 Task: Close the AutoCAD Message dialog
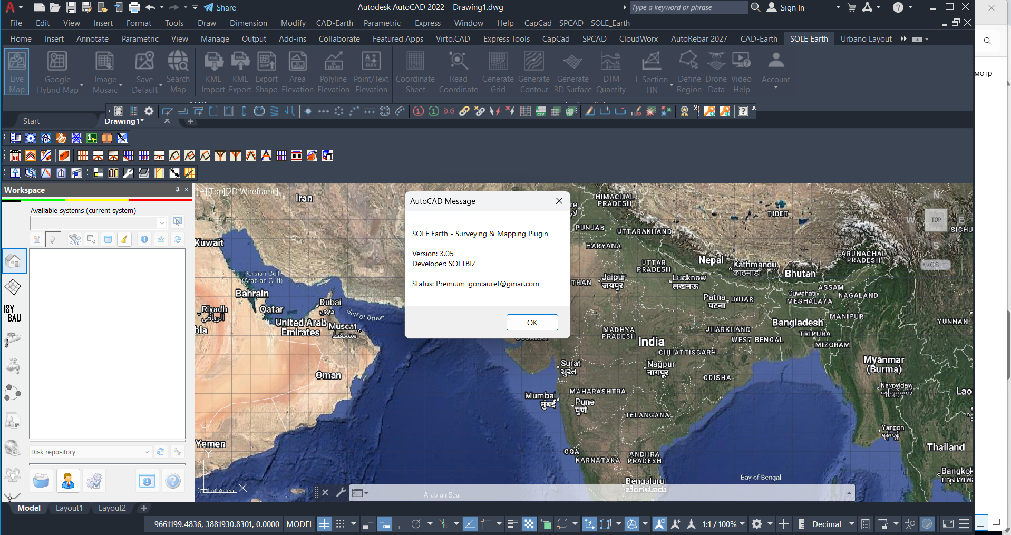pos(559,201)
